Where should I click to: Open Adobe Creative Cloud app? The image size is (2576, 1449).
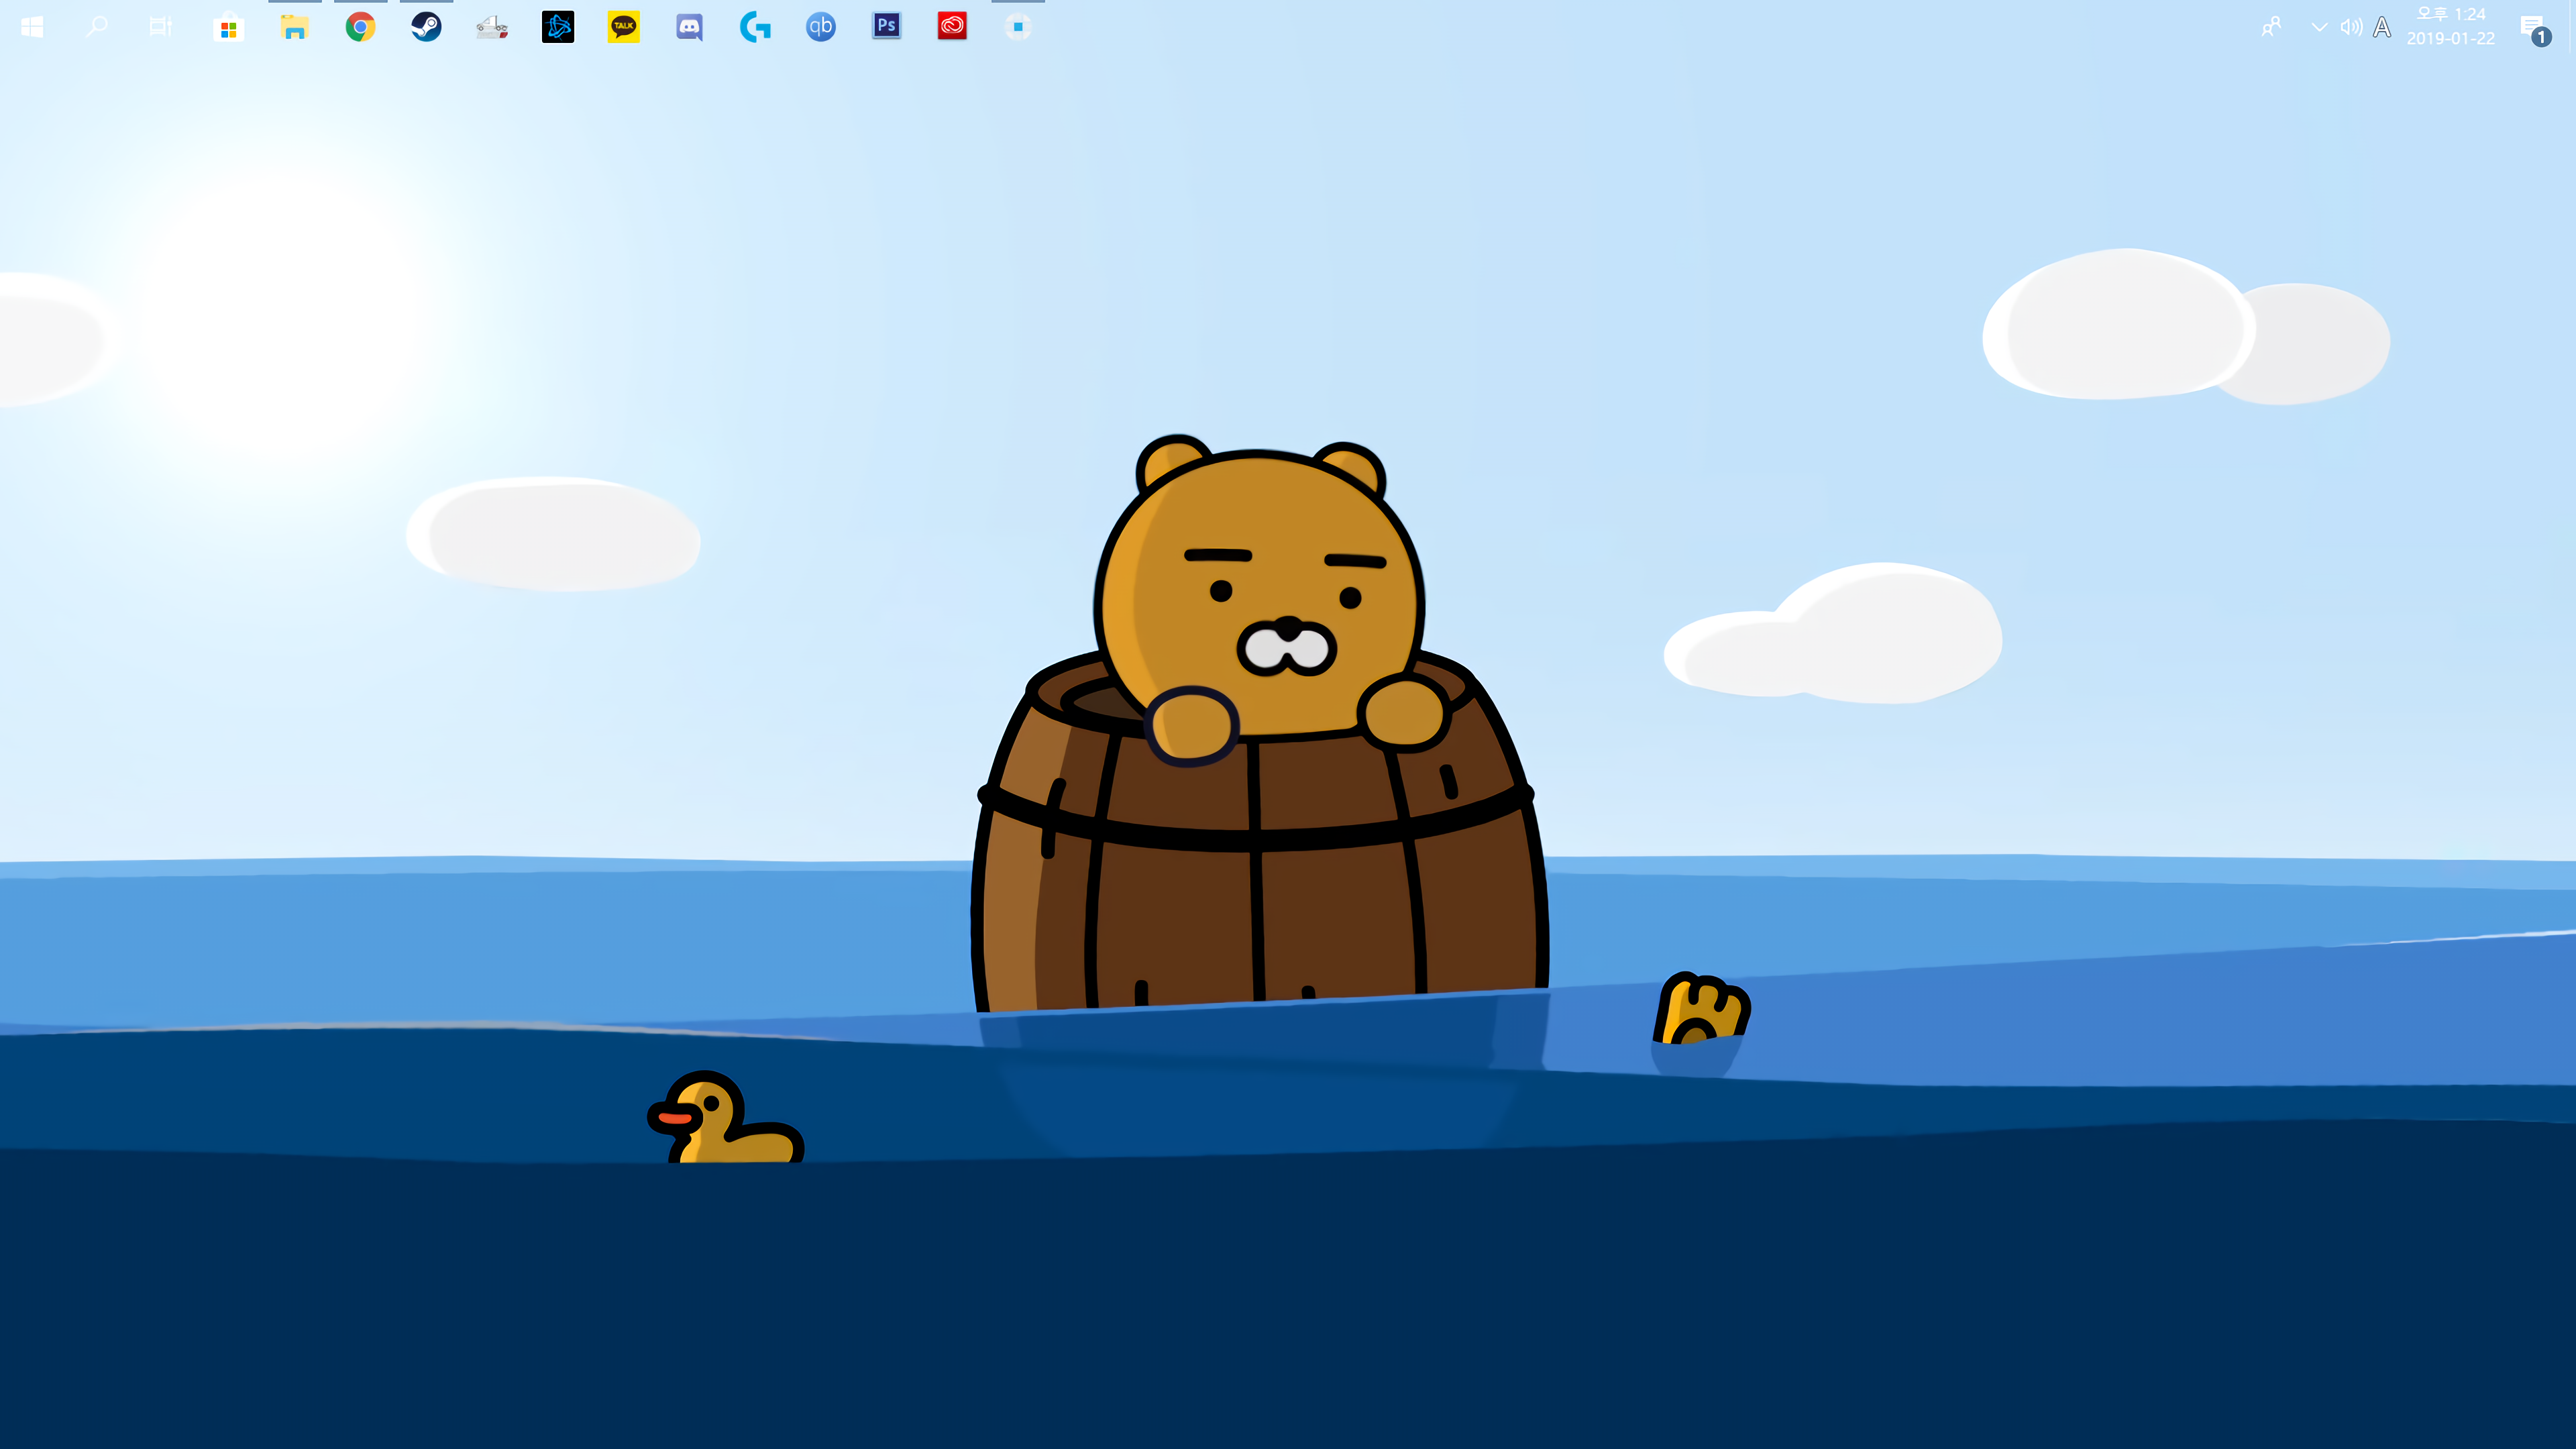[952, 27]
